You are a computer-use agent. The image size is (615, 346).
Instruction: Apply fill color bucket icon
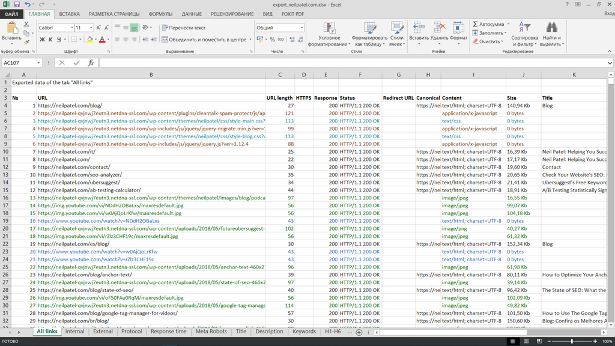click(x=90, y=40)
